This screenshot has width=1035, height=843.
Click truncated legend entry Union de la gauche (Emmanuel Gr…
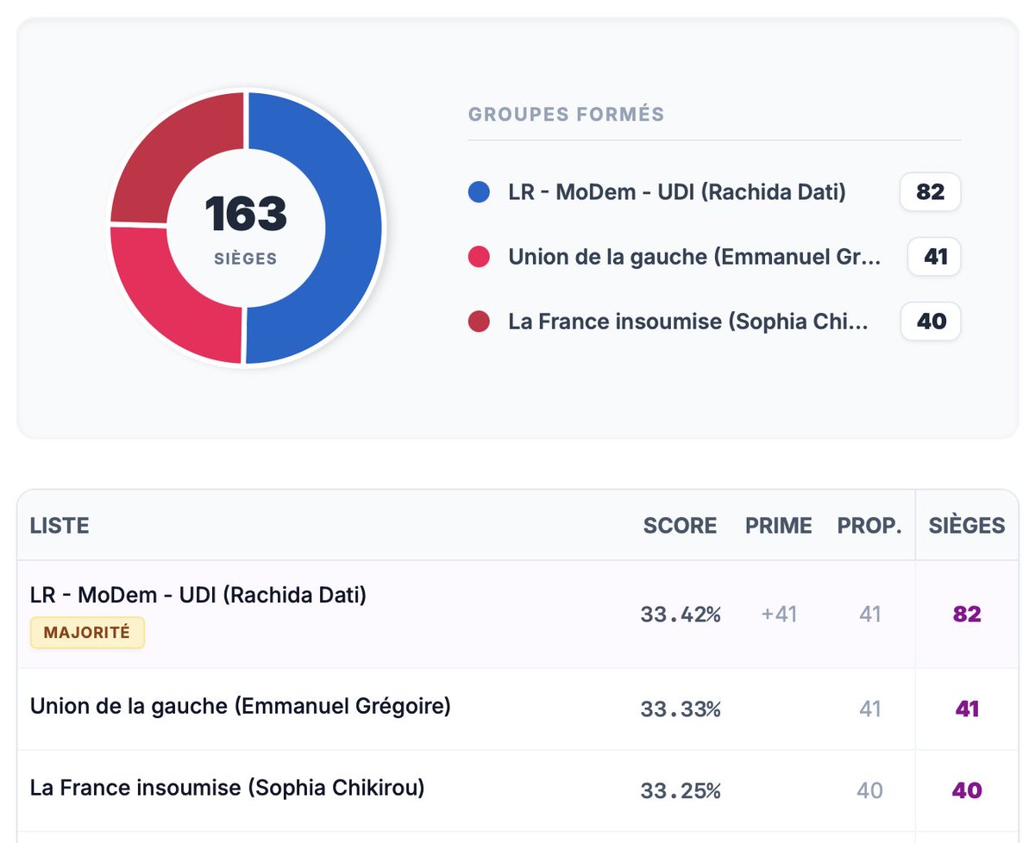pyautogui.click(x=694, y=257)
